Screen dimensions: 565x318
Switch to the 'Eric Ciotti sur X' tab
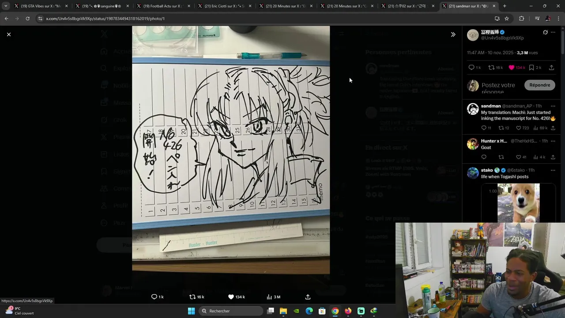pos(224,6)
